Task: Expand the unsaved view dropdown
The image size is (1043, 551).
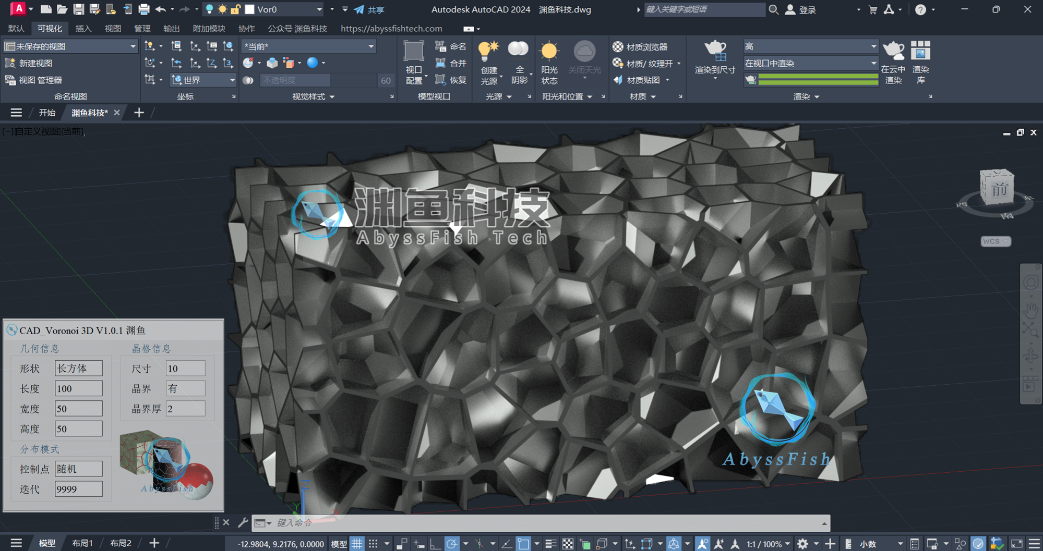Action: tap(133, 46)
